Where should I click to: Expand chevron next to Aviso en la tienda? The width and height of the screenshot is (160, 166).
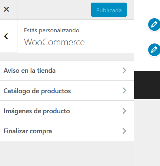[124, 71]
